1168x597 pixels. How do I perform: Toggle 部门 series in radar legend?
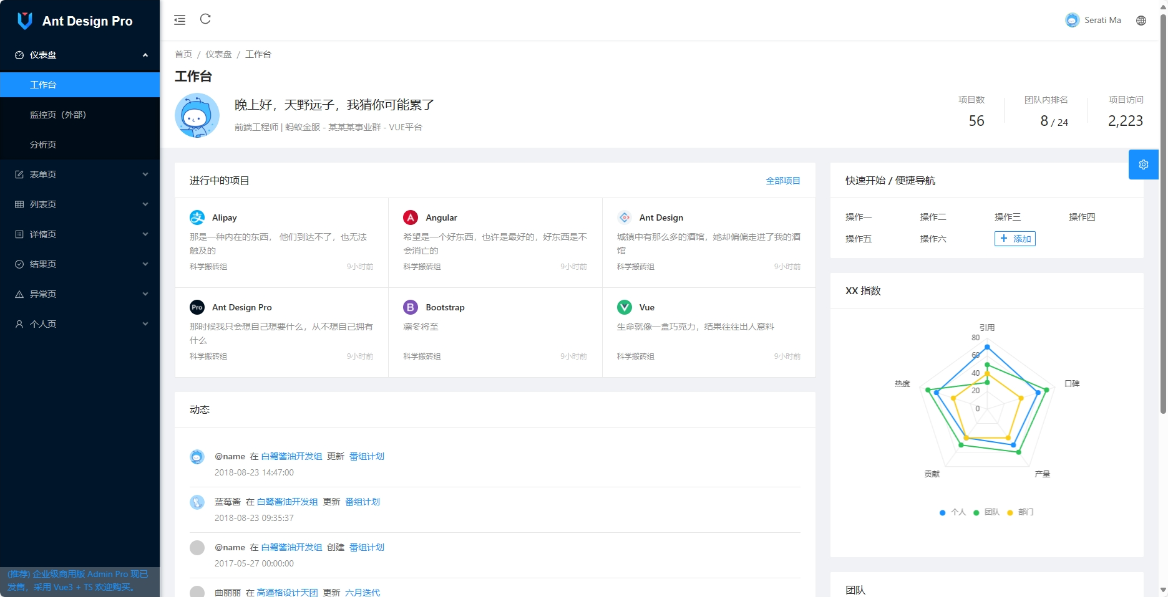point(1020,512)
